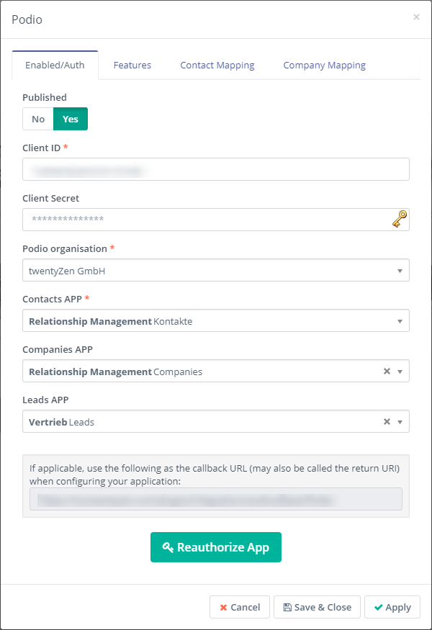Clear the Leads APP selection
This screenshot has width=432, height=630.
387,422
